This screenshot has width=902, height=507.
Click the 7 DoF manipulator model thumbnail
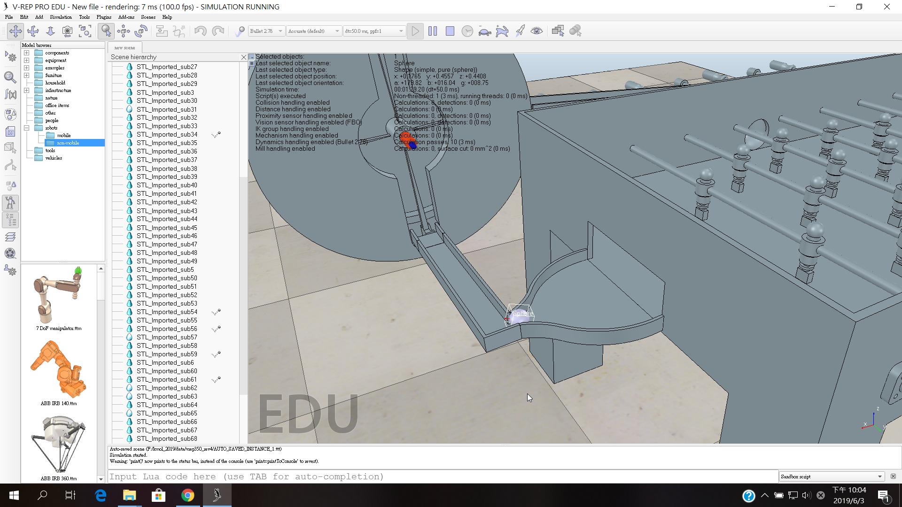click(59, 296)
